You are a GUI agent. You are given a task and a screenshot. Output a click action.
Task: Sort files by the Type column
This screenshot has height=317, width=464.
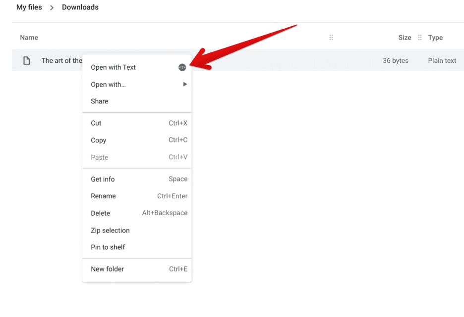point(435,38)
